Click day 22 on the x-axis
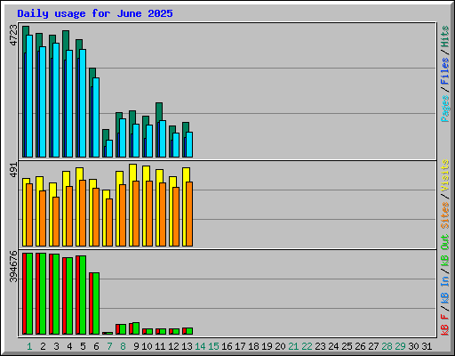 coord(307,346)
